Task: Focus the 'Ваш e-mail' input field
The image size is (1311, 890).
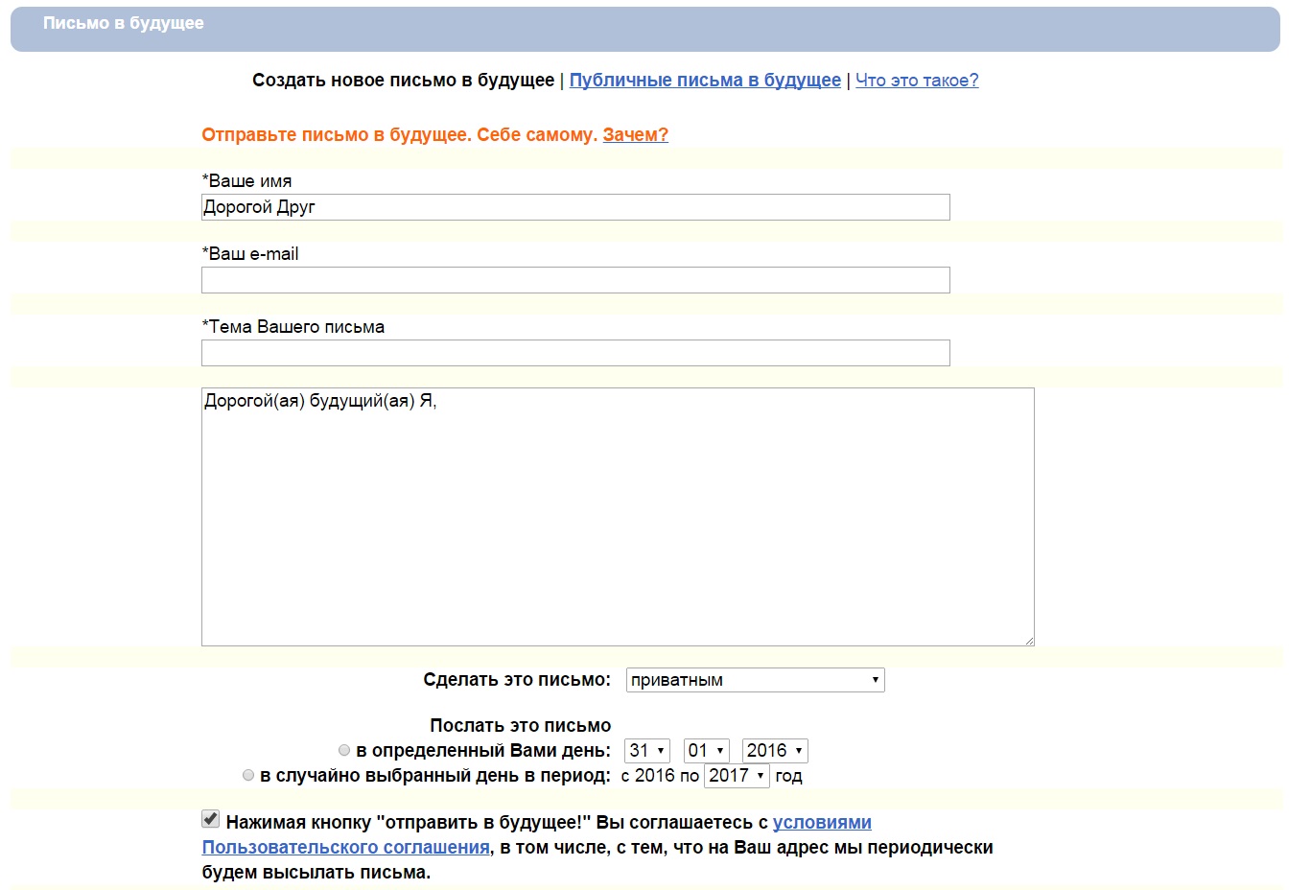Action: coord(575,280)
